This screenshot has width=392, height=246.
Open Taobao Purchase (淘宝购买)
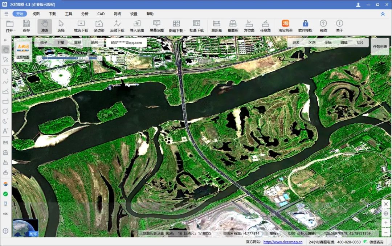286,26
